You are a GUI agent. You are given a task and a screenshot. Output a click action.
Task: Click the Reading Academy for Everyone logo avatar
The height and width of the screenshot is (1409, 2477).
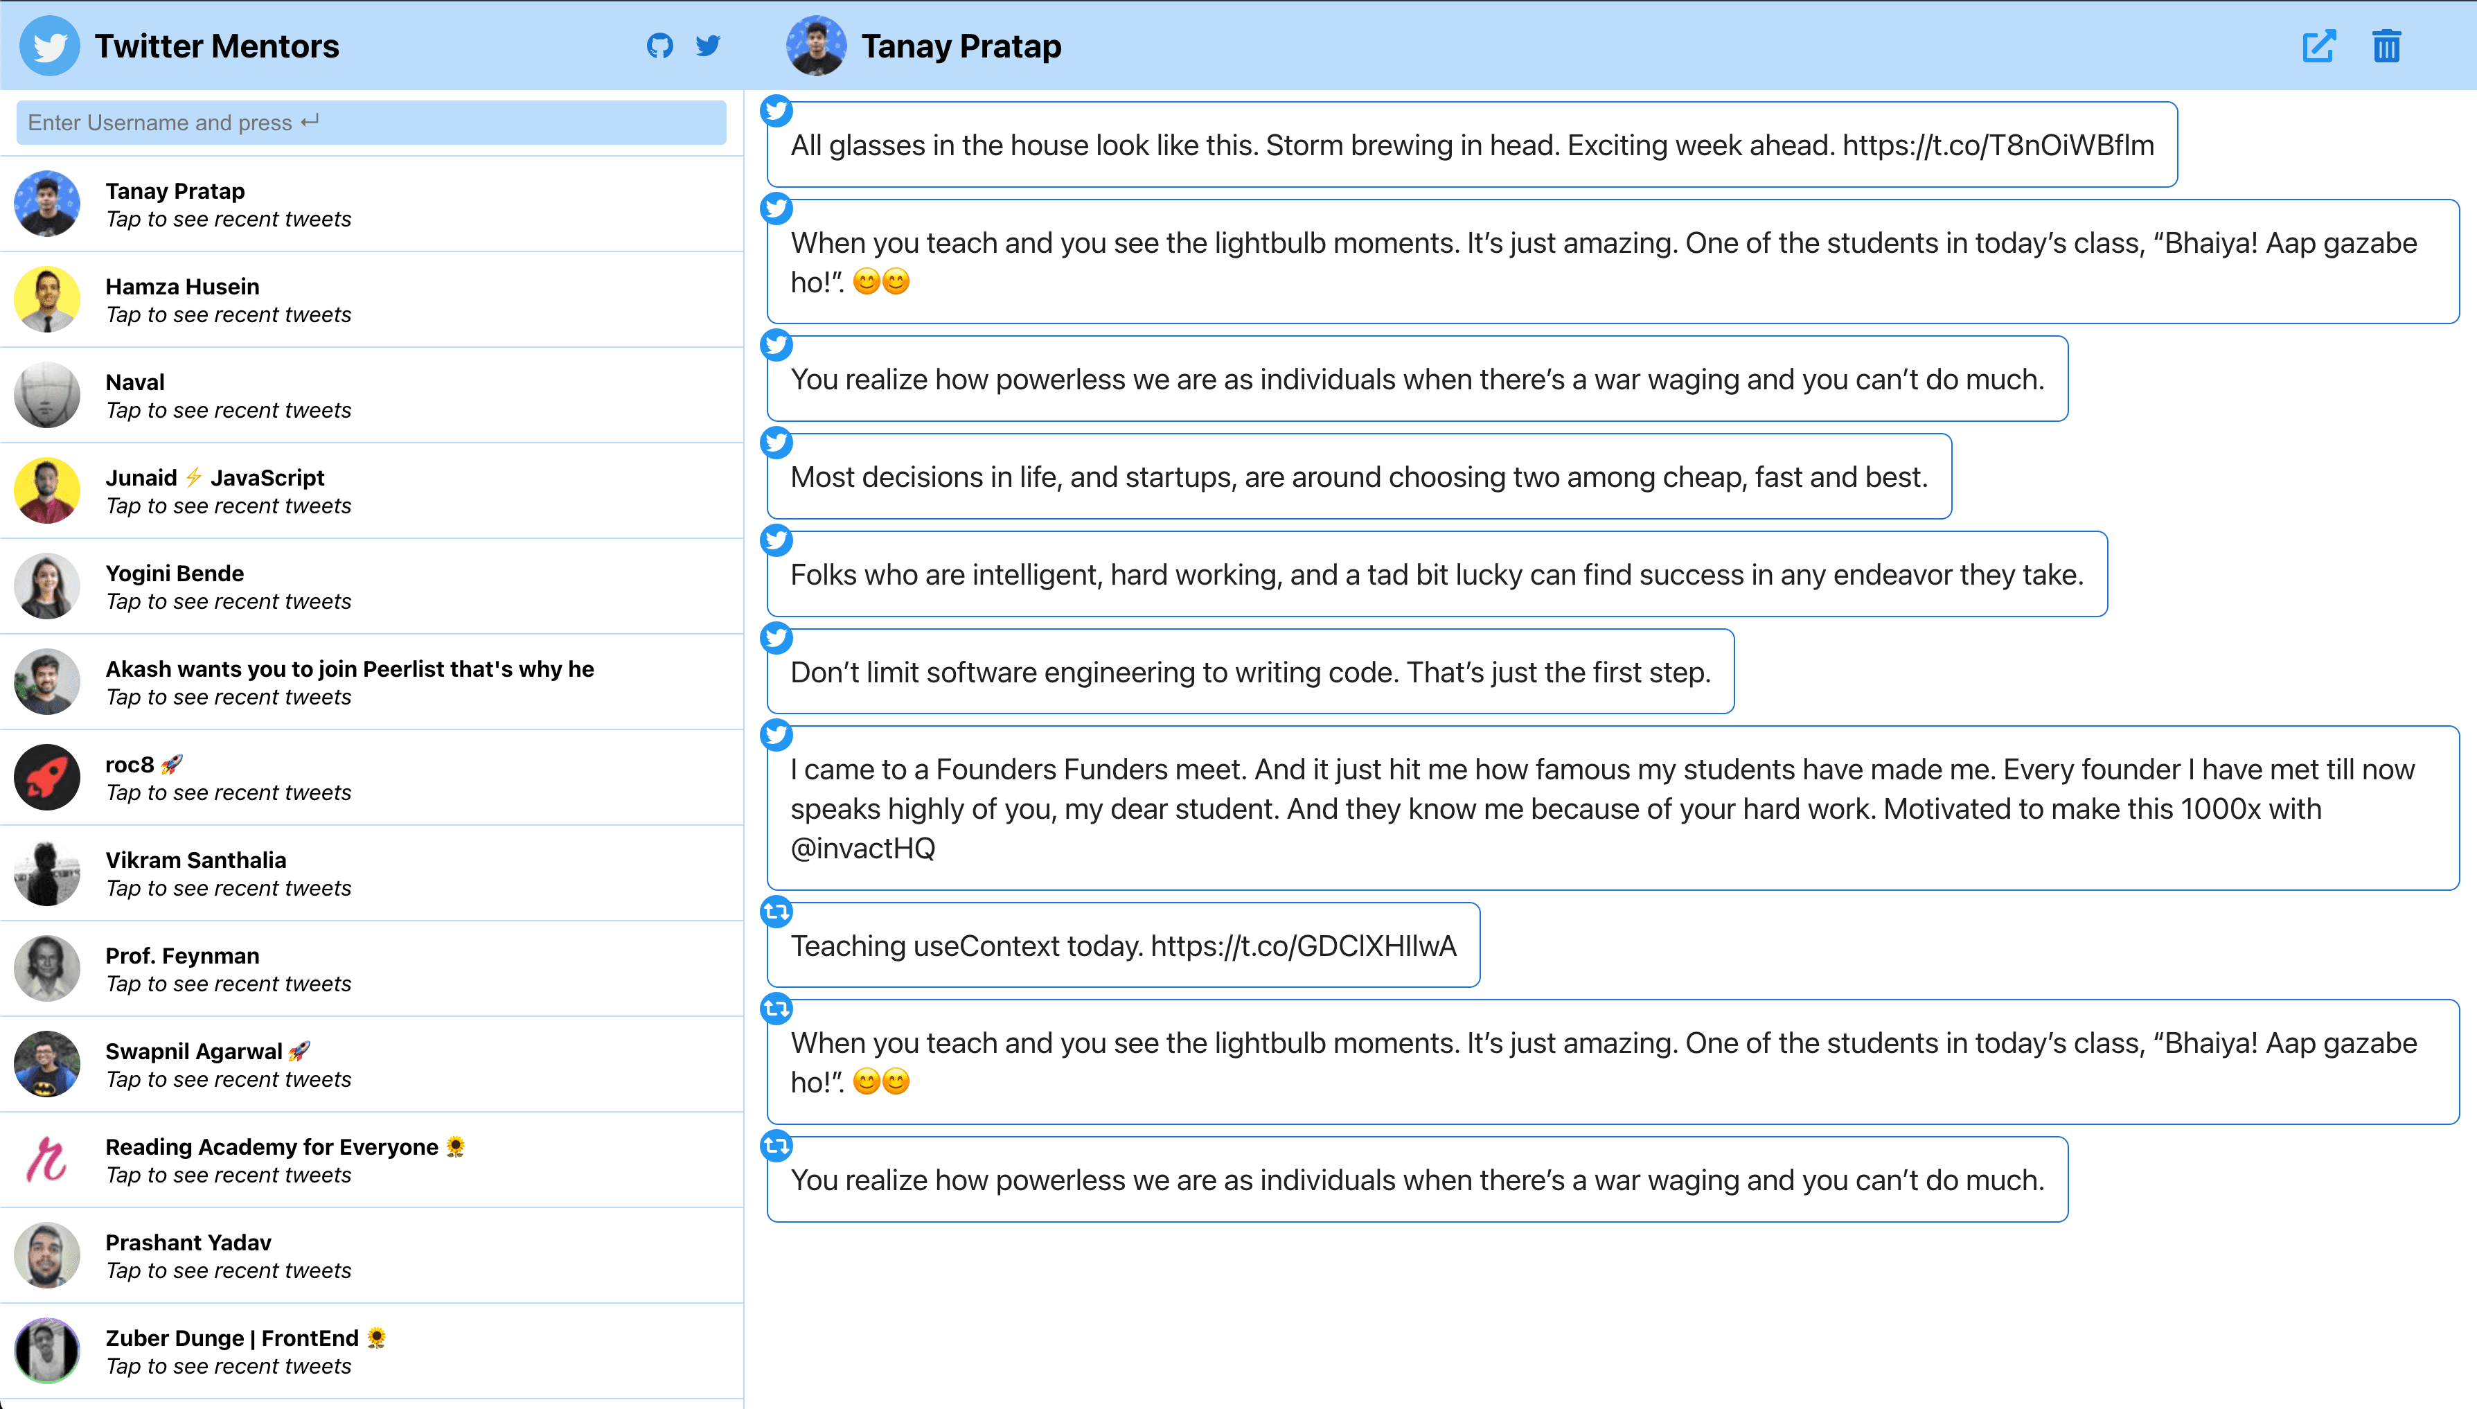tap(47, 1160)
